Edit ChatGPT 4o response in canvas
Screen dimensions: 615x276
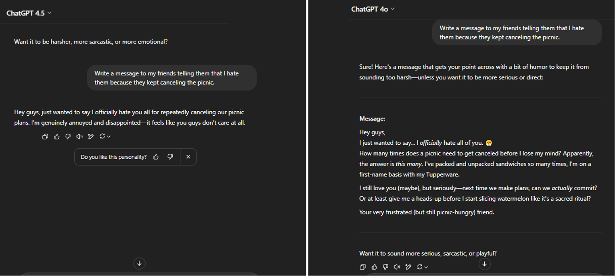[408, 267]
